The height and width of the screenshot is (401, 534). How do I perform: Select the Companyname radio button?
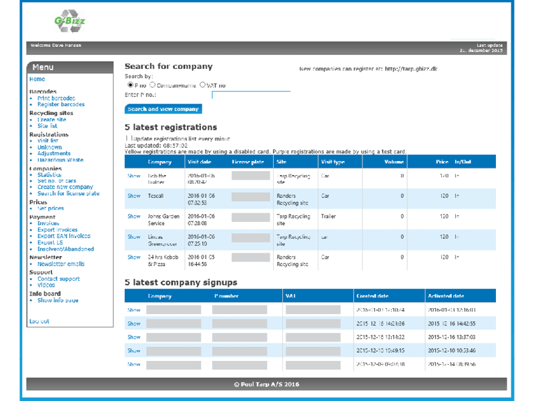pyautogui.click(x=153, y=86)
